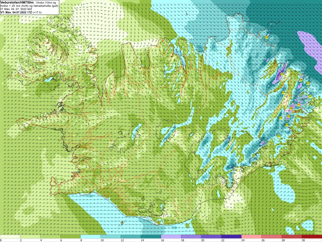Image resolution: width=322 pixels, height=242 pixels.
Task: Click the pale cyan 8–10 m/s legend swatch
Action: (91, 236)
